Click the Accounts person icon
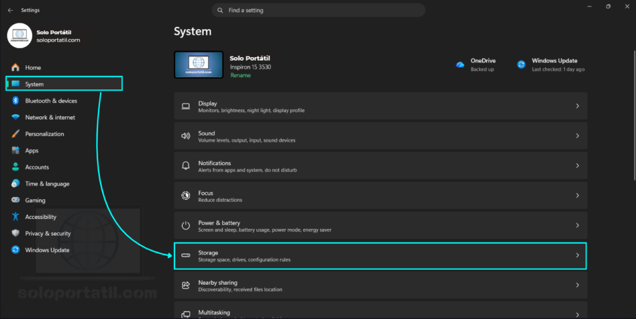 (16, 167)
